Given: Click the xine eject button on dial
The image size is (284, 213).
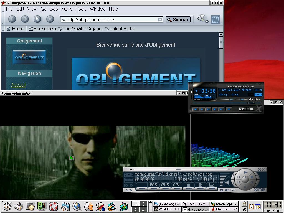Looking at the screenshot, I should coord(245,186).
